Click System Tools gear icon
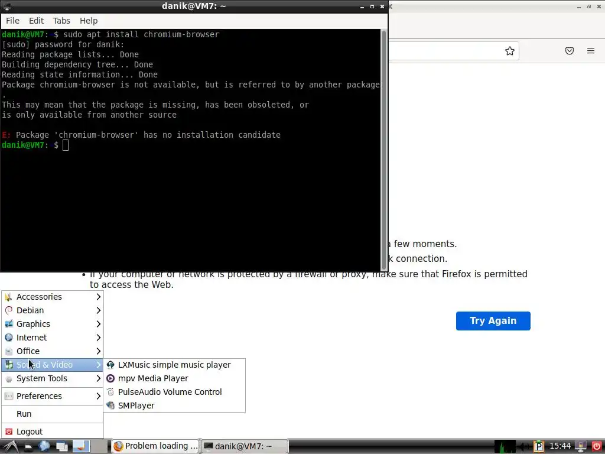Screen dimensions: 605x454 [9, 379]
